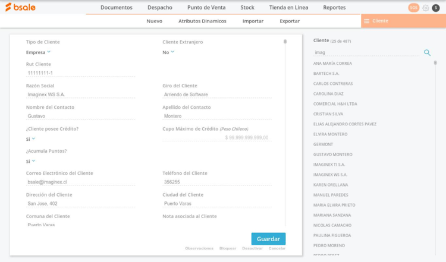
Task: Go to the Punto de Venta menu
Action: point(206,8)
